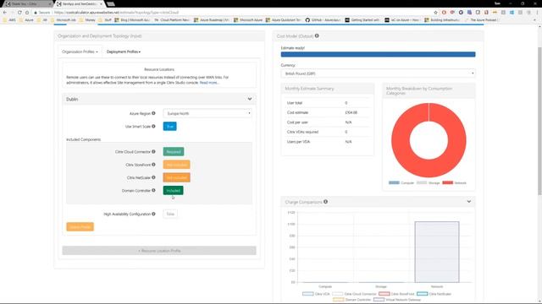Open the Stuff bookmark folder
Image resolution: width=542 pixels, height=304 pixels.
pos(105,20)
